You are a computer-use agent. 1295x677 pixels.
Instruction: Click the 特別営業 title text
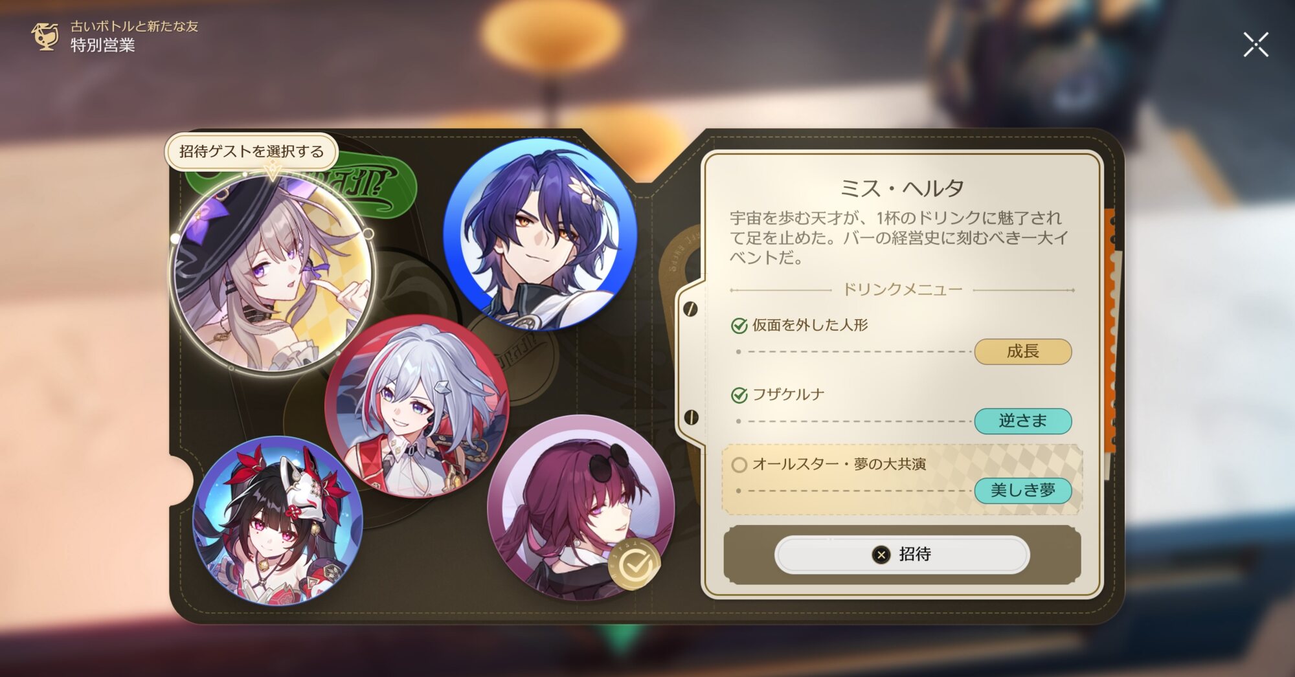click(103, 45)
